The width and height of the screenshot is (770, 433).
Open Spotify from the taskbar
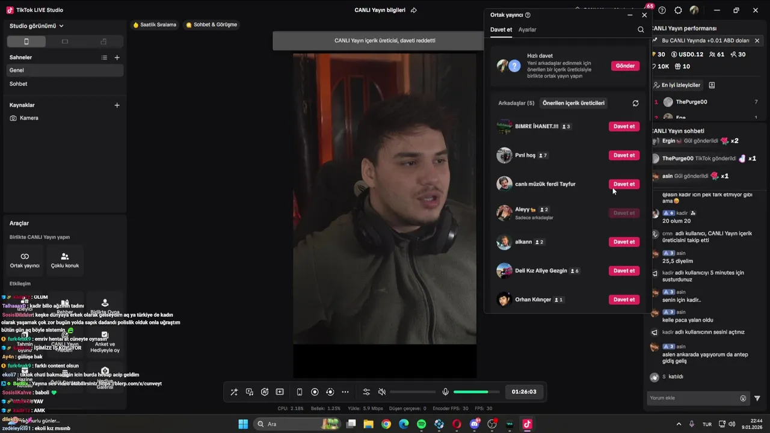coord(422,424)
